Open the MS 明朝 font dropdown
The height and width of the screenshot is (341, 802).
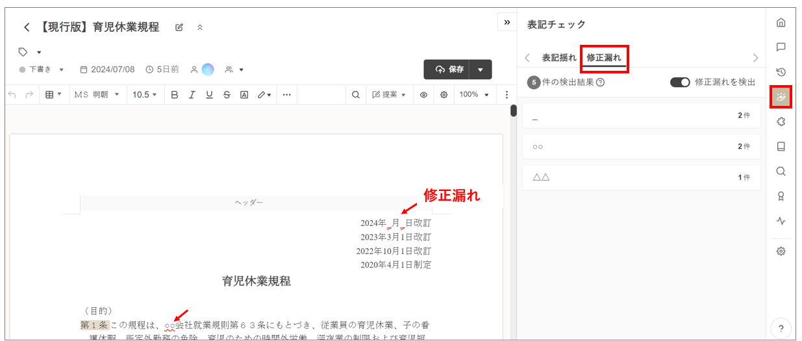pyautogui.click(x=97, y=95)
